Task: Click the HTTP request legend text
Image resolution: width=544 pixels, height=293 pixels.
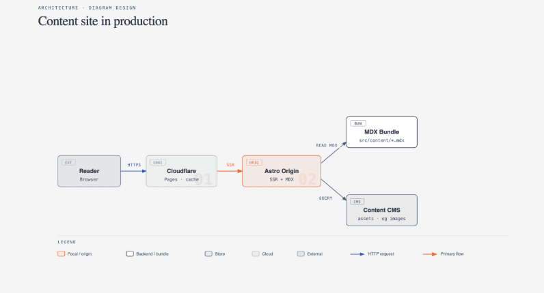Action: [381, 254]
